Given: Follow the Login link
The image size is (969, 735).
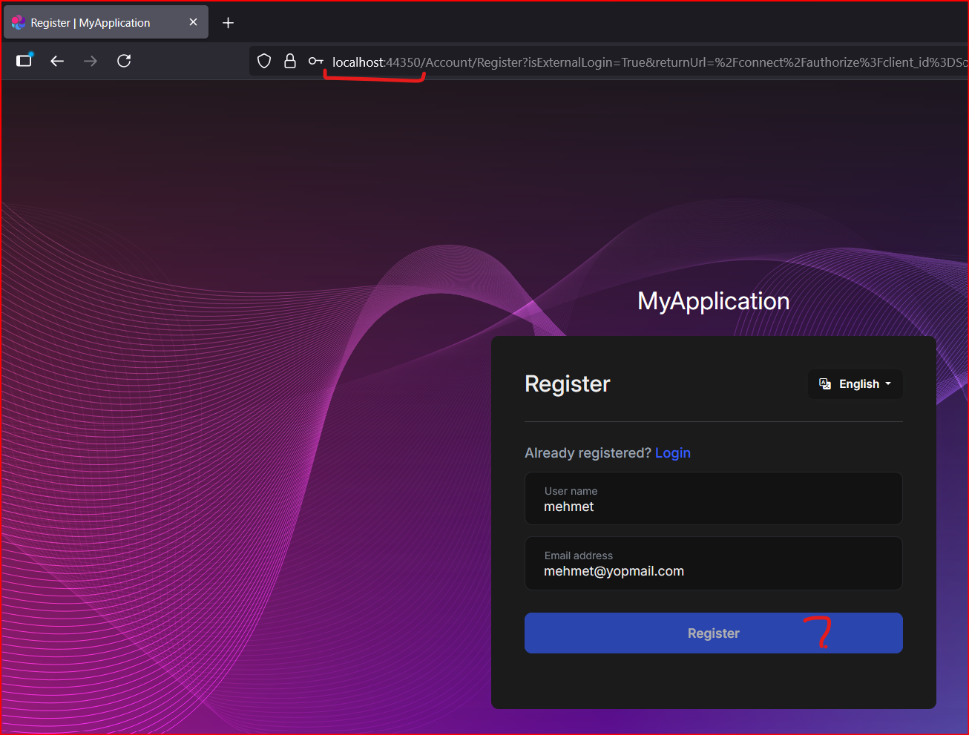Looking at the screenshot, I should point(672,453).
